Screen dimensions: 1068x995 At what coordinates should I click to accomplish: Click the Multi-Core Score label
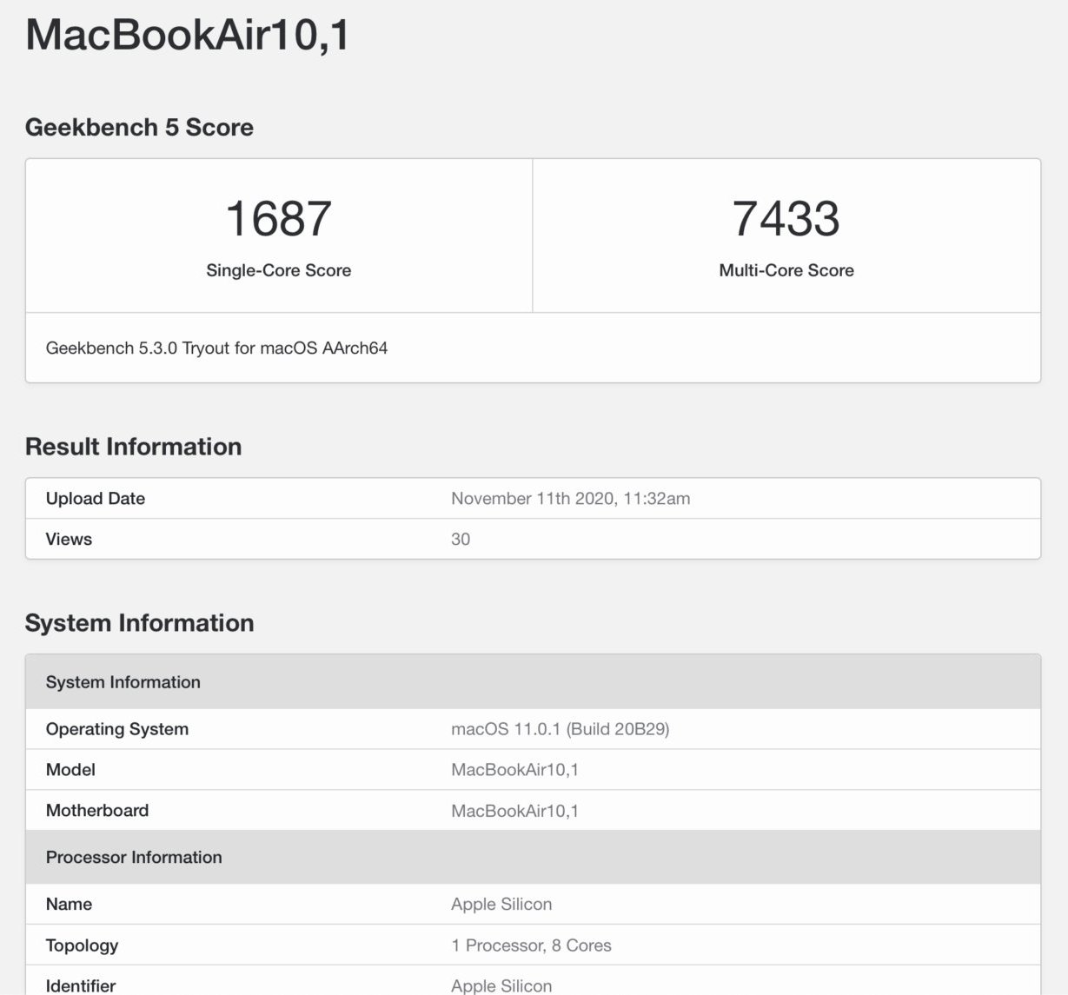pos(785,270)
